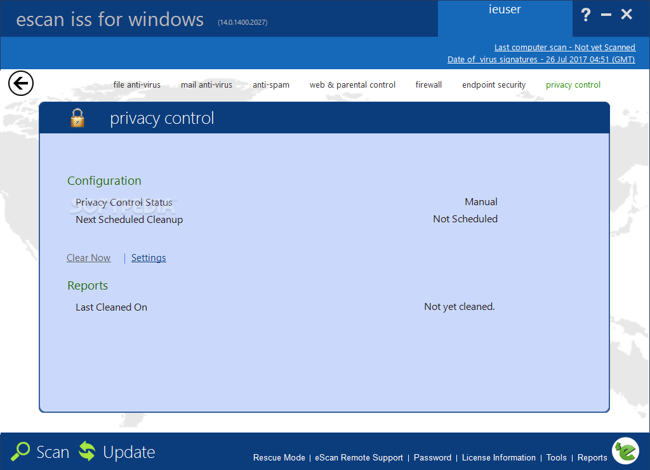Click Last Cleaned On label
The height and width of the screenshot is (470, 650).
(x=111, y=307)
